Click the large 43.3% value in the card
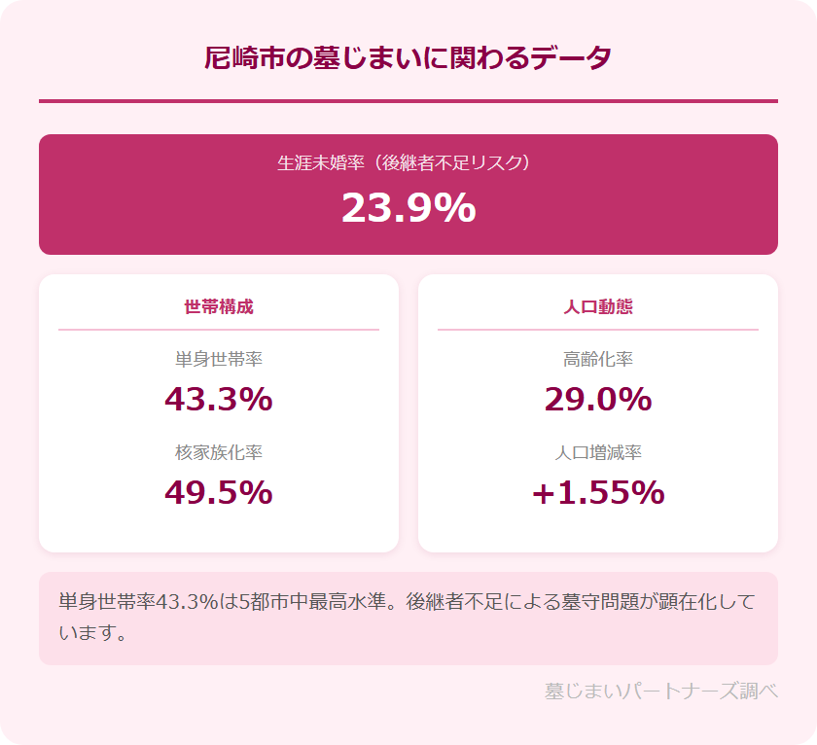Image resolution: width=817 pixels, height=745 pixels. click(x=219, y=400)
